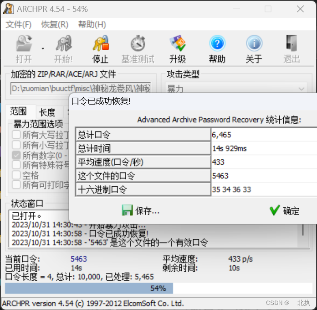Stop the attack with 停止 icon
Image resolution: width=317 pixels, height=310 pixels.
coord(101,43)
